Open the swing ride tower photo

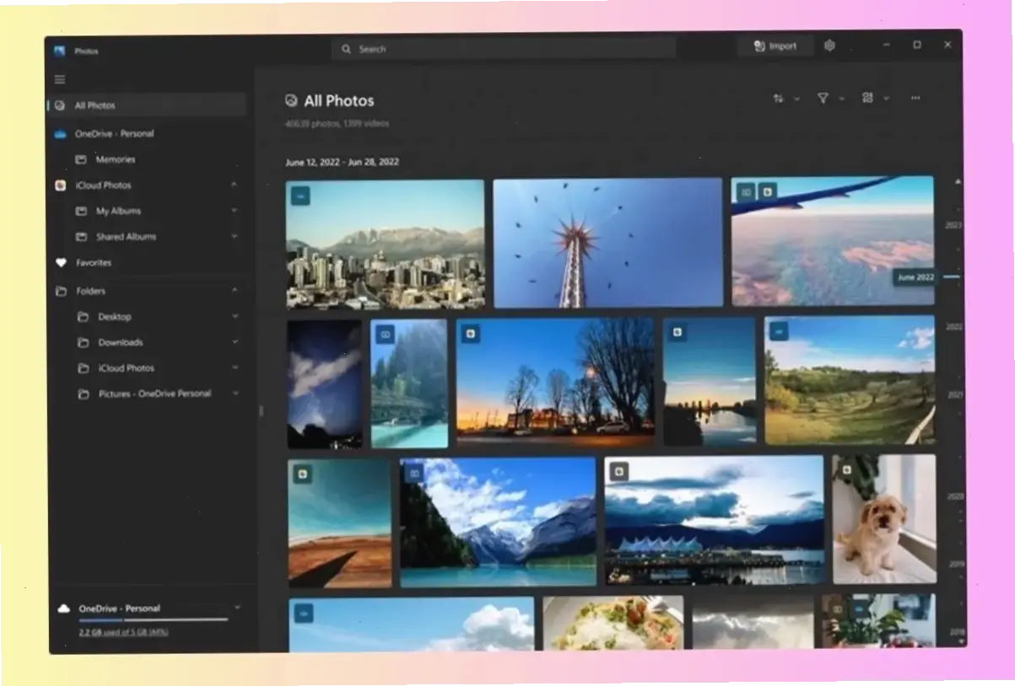(608, 242)
